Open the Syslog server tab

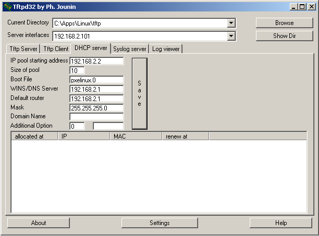pos(130,49)
